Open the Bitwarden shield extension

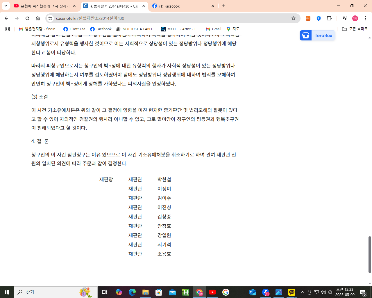[x=319, y=18]
